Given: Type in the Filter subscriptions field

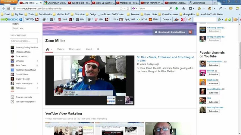Looking at the screenshot, I should [x=24, y=41].
